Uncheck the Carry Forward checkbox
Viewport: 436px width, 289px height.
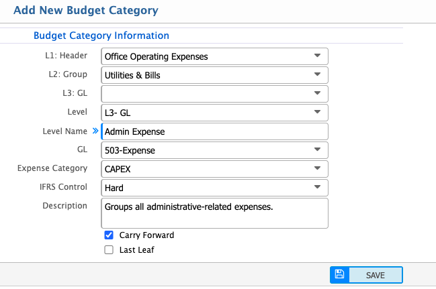(x=109, y=235)
